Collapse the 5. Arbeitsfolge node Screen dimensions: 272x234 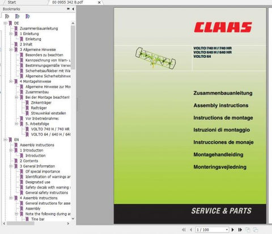tap(16, 124)
